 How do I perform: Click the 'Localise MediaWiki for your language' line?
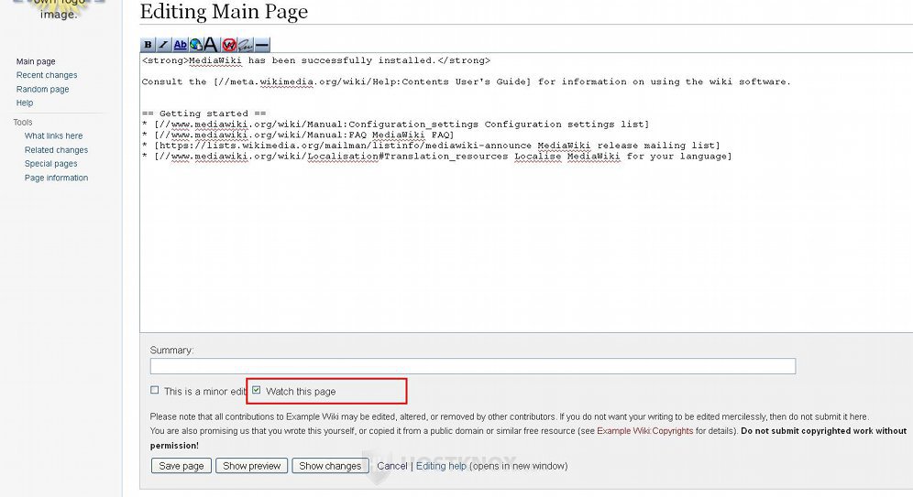437,156
